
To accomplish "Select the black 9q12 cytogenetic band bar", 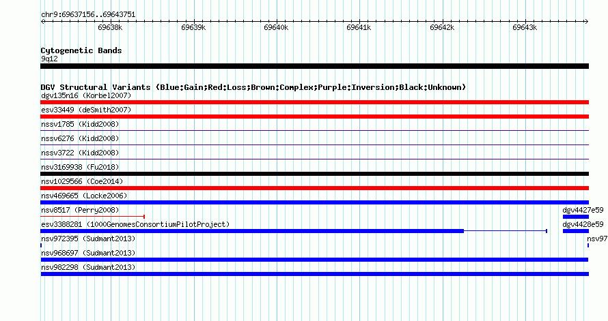I will (x=314, y=66).
